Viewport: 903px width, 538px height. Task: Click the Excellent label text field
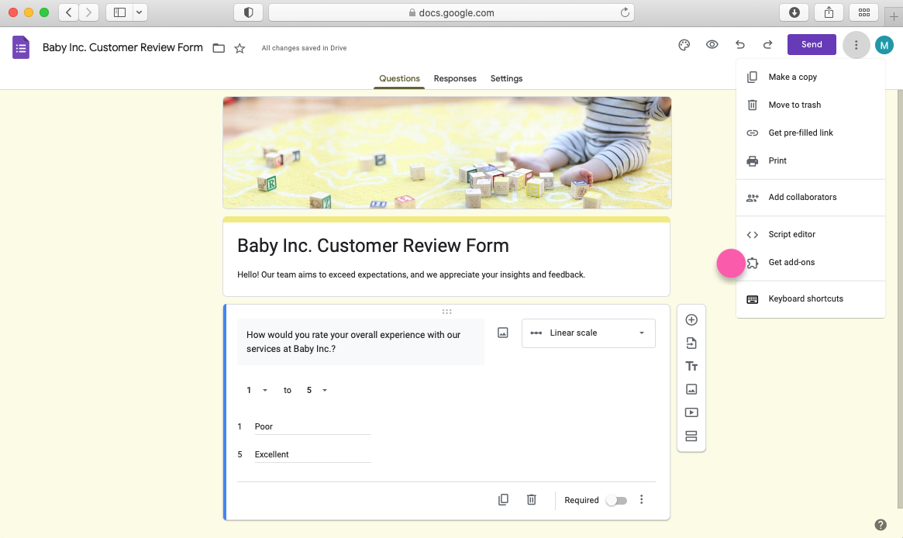coord(312,454)
